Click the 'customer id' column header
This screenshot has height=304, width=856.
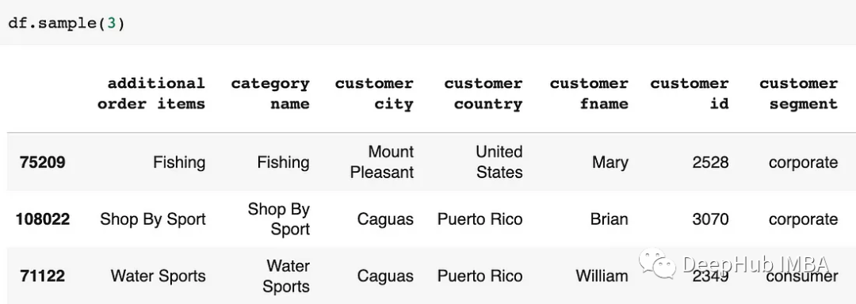(690, 93)
